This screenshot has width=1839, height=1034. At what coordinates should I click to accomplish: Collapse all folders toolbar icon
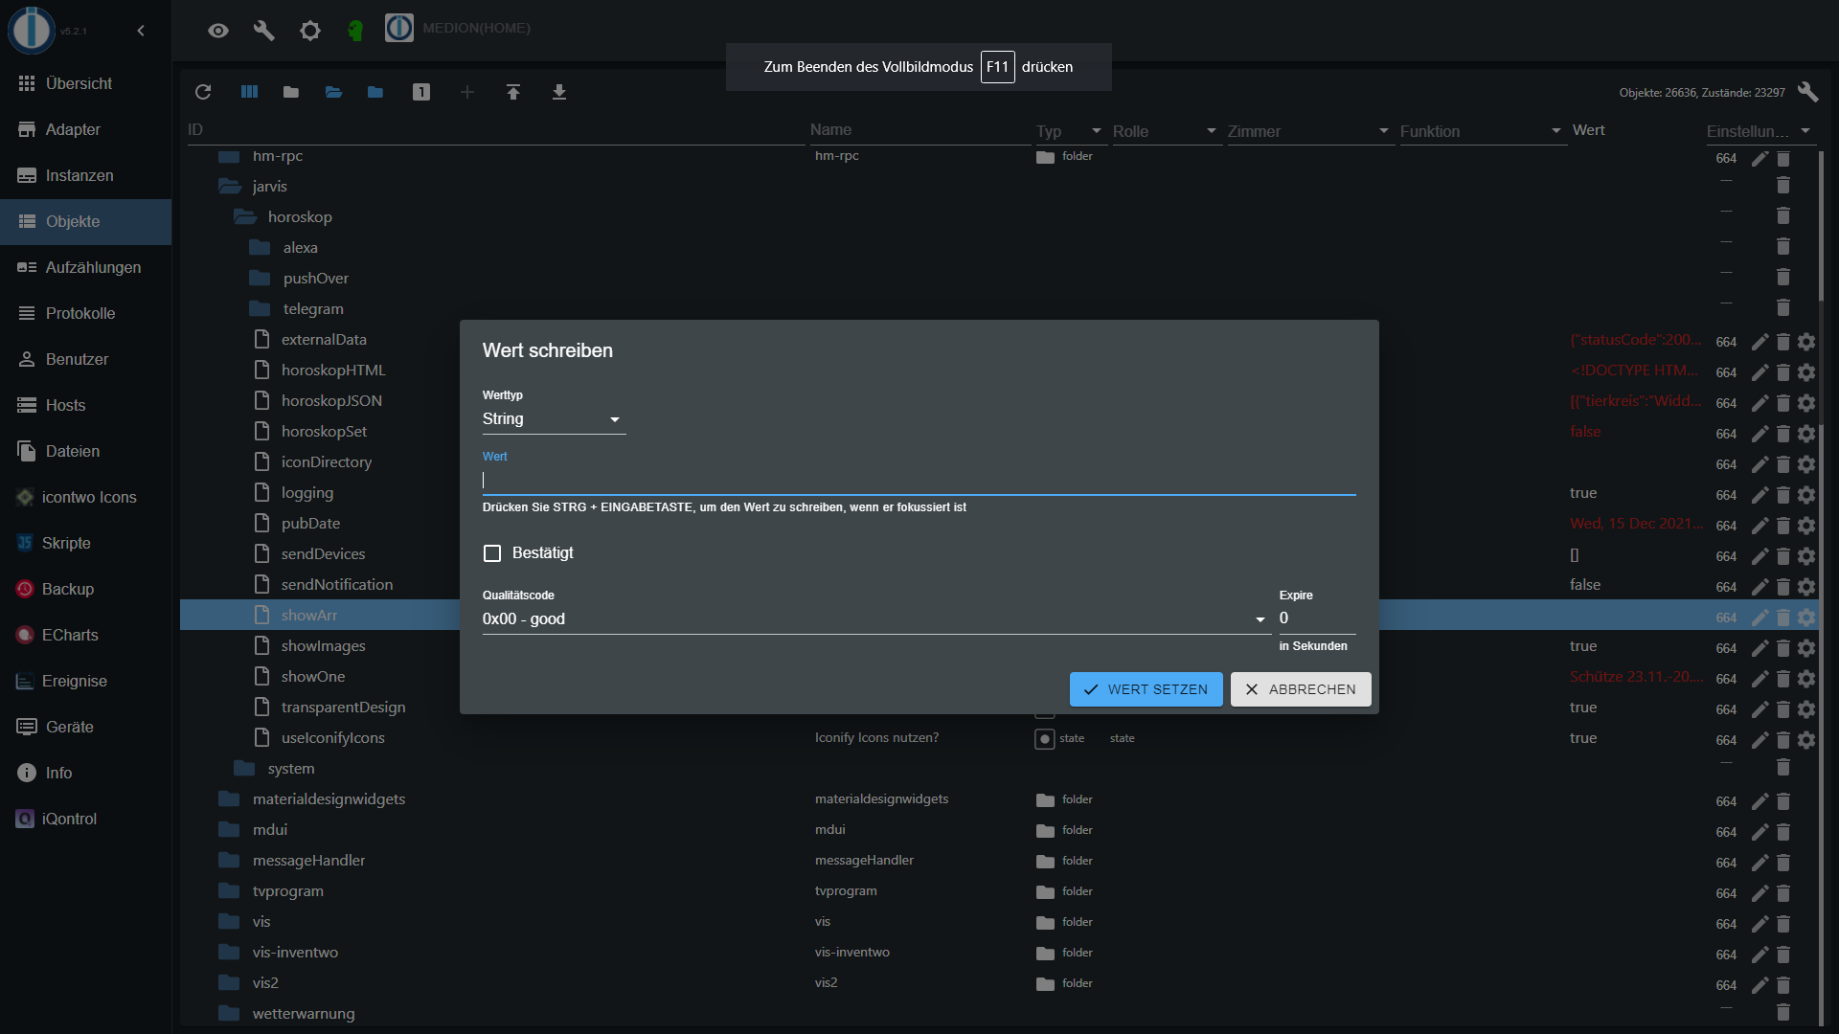click(291, 92)
